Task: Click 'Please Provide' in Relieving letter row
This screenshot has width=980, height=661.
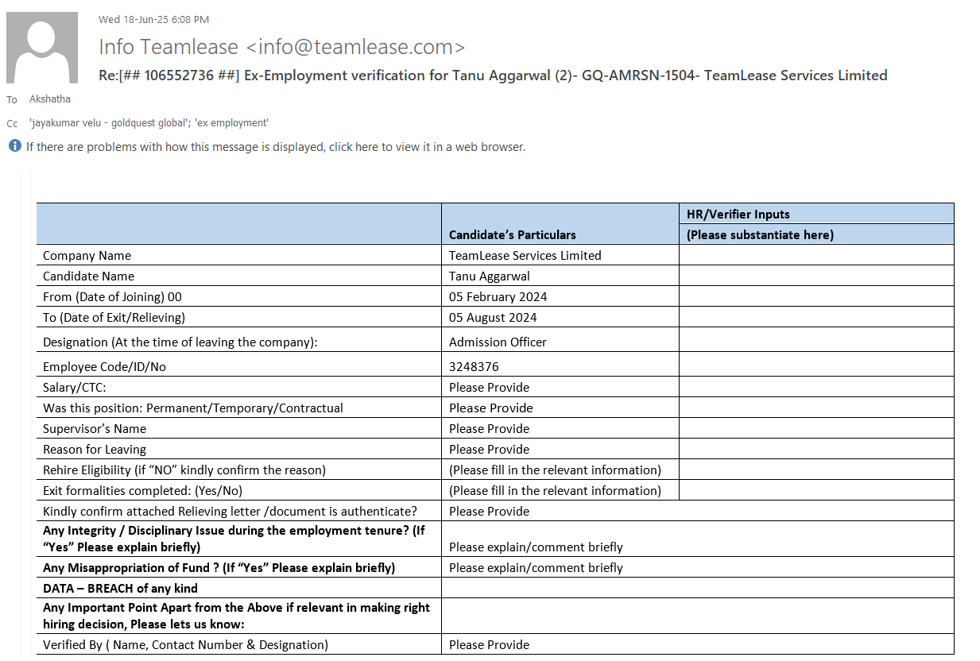Action: (490, 511)
